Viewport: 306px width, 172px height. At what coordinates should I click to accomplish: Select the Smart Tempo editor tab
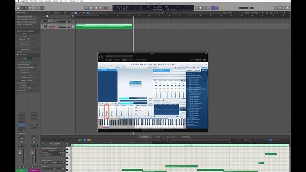pyautogui.click(x=186, y=137)
